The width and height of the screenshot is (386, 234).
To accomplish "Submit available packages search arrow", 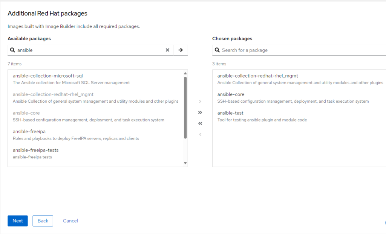I will [x=181, y=50].
